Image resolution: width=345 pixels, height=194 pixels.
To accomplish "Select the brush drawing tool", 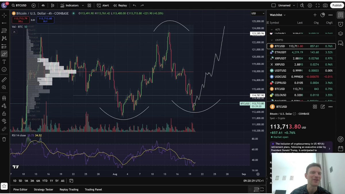I will (4, 54).
